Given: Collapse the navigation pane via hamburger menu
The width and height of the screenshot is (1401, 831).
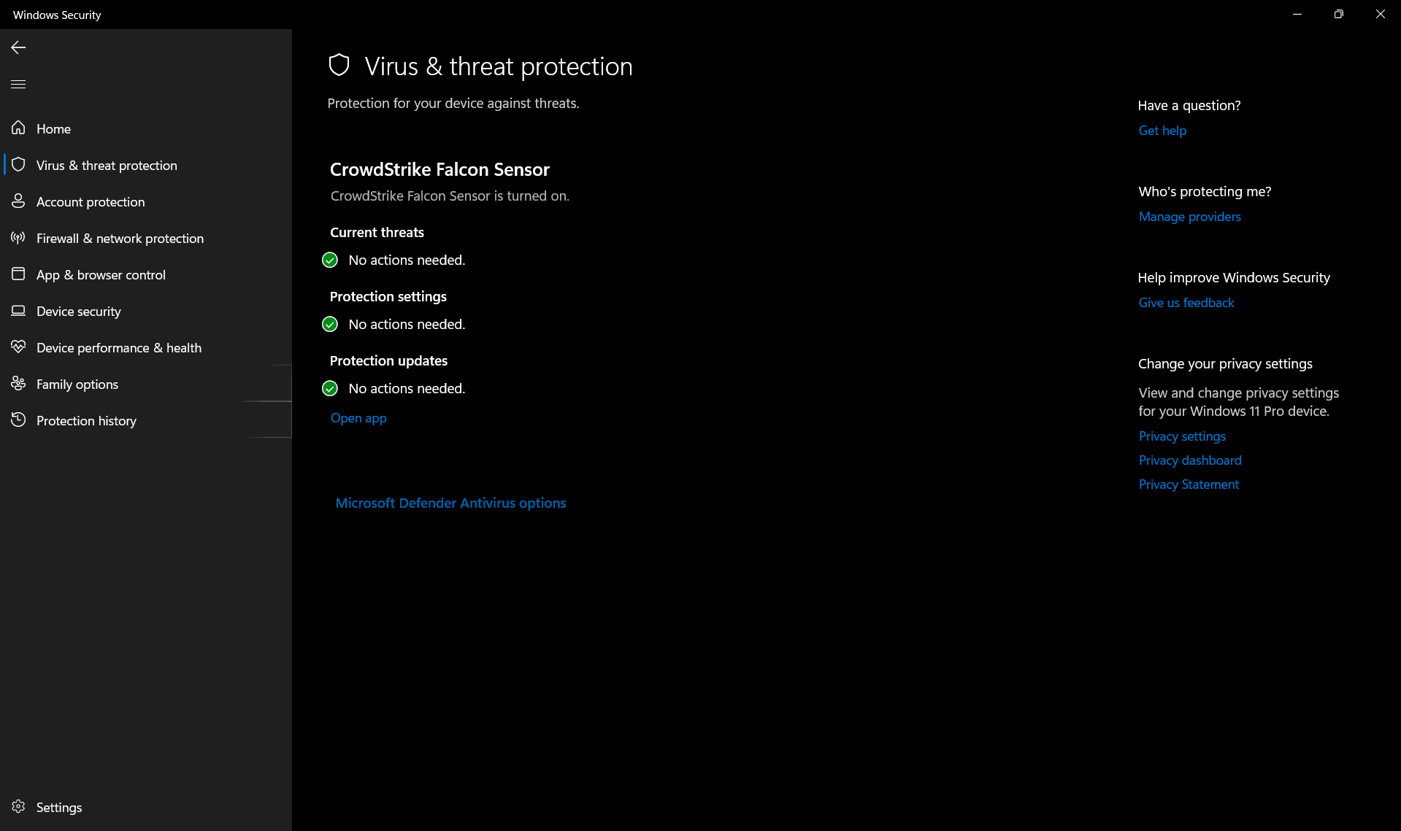Looking at the screenshot, I should [18, 84].
